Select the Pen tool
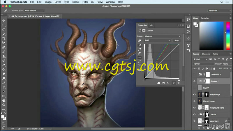Screen dimensions: 233x131 point(4,83)
